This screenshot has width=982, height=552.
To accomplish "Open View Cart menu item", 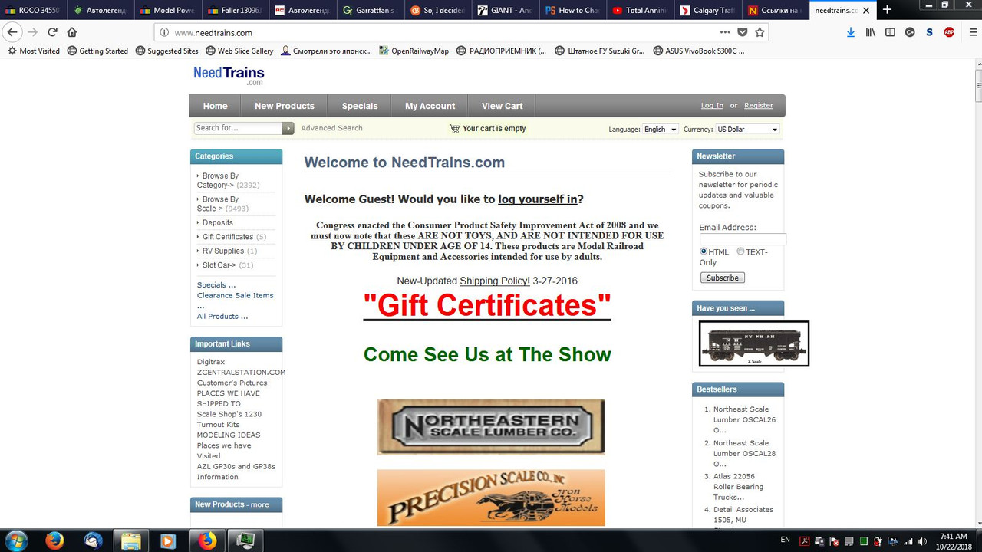I will (503, 106).
